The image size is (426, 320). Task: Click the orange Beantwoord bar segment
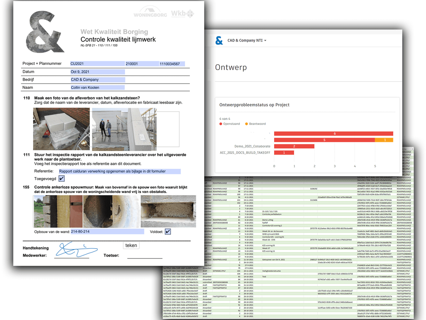pos(384,140)
